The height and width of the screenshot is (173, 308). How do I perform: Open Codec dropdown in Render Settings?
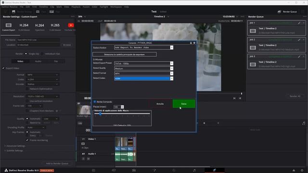coord(42,79)
